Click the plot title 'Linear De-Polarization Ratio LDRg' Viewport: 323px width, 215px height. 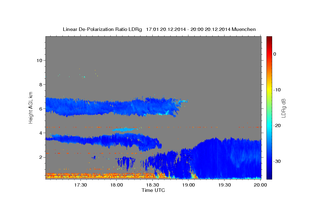pyautogui.click(x=102, y=29)
